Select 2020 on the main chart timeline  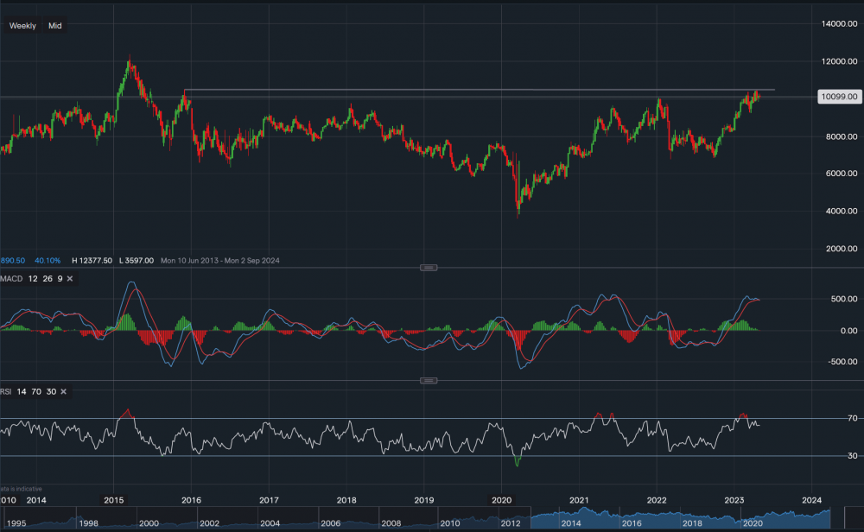[x=499, y=499]
